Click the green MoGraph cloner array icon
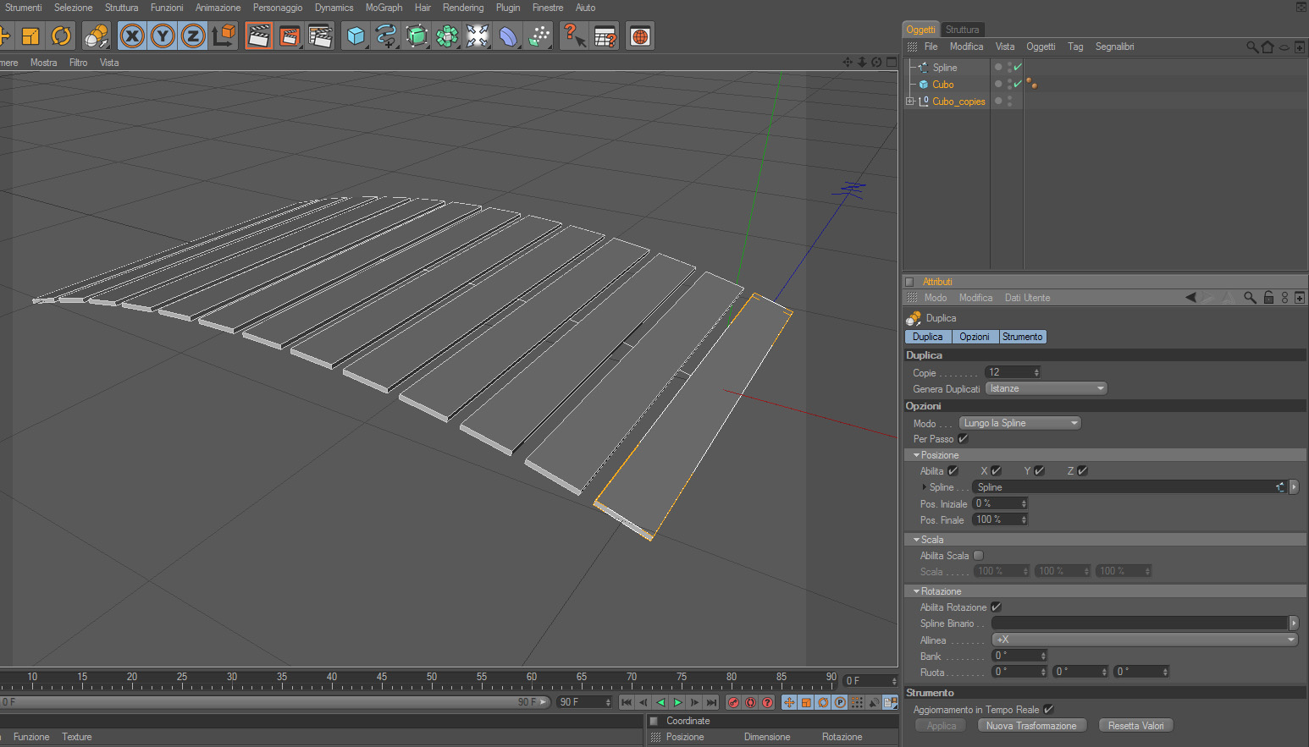The width and height of the screenshot is (1309, 747). (x=447, y=36)
